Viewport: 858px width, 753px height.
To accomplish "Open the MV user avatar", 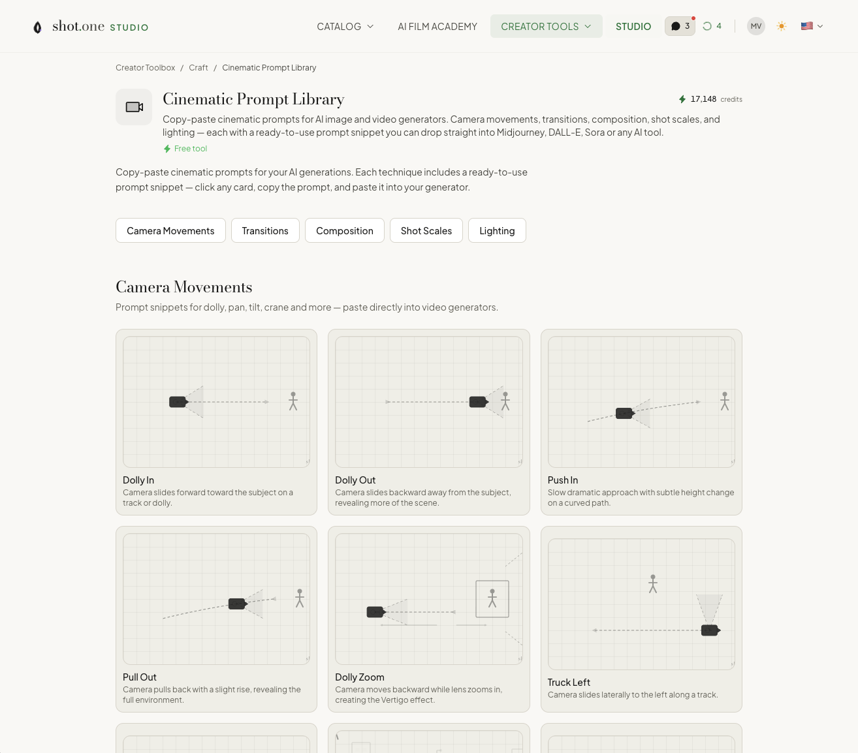I will click(x=756, y=26).
